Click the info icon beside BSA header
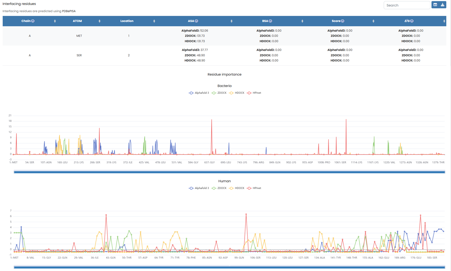 (x=270, y=21)
